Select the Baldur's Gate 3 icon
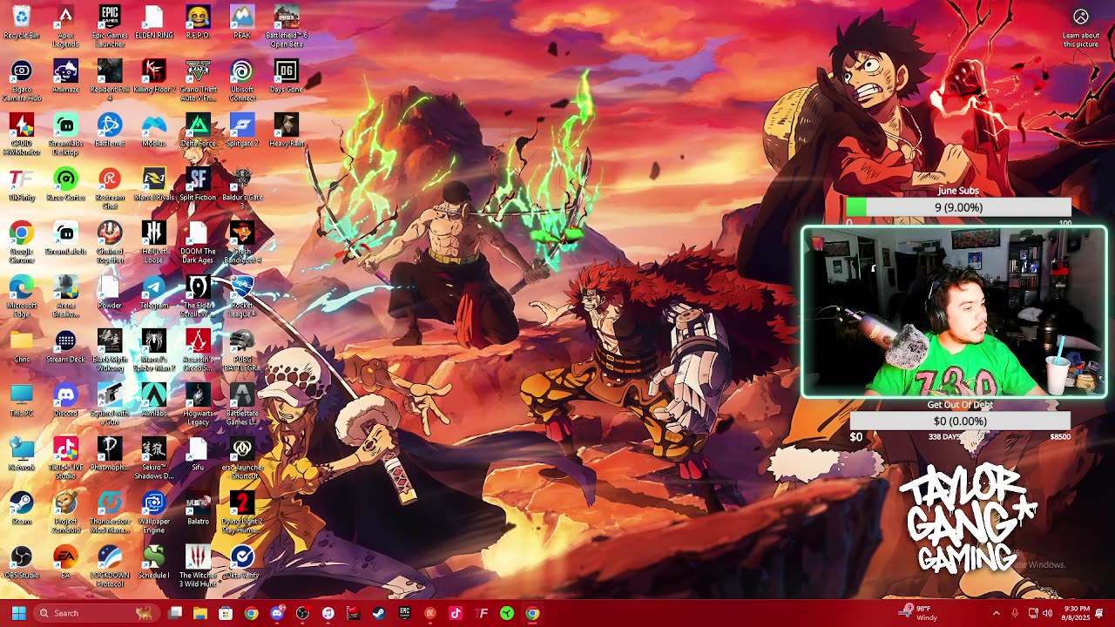This screenshot has width=1115, height=627. pos(242,188)
